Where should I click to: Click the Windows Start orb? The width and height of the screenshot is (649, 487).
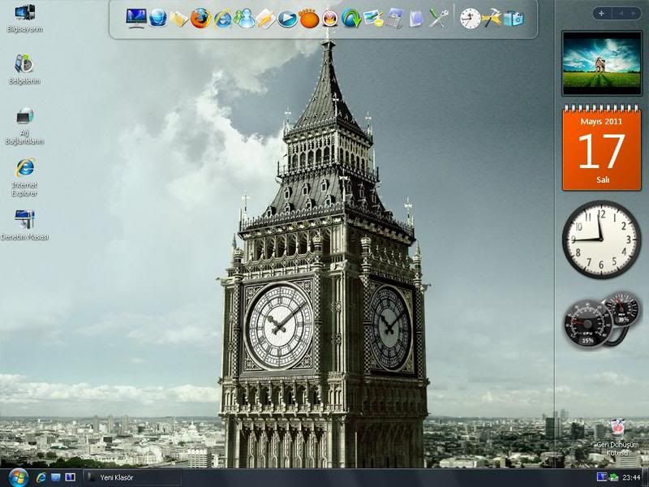17,476
